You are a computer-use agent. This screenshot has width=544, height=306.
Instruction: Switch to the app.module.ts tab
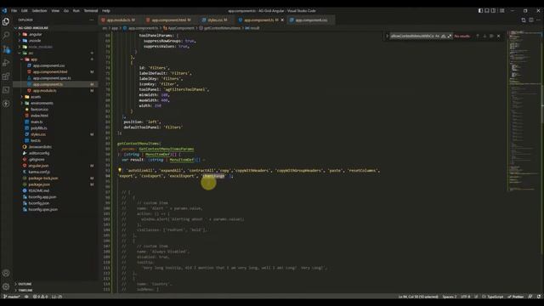[120, 20]
